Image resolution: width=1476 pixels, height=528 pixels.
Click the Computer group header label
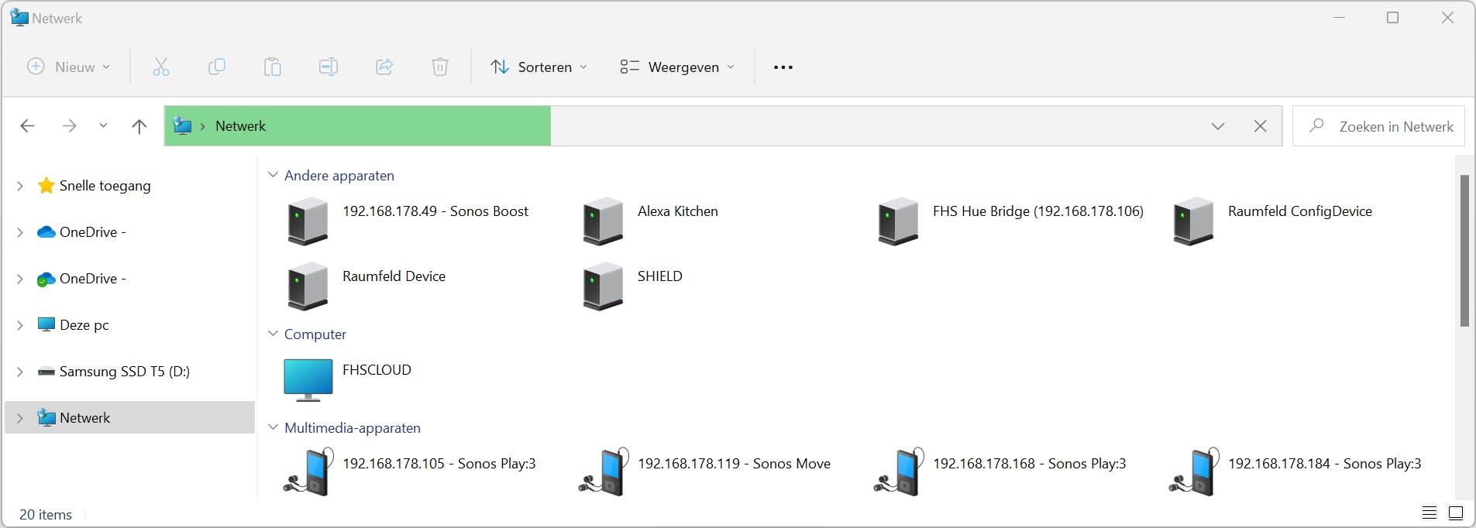point(315,334)
